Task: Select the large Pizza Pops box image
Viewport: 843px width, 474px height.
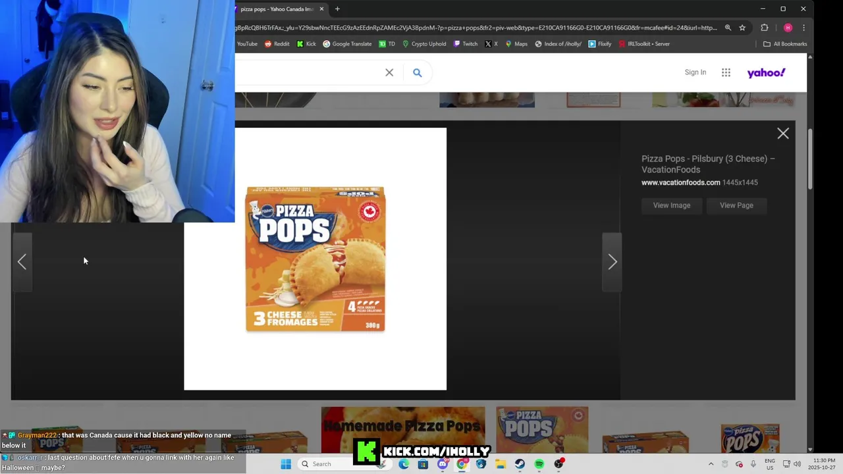Action: [315, 259]
